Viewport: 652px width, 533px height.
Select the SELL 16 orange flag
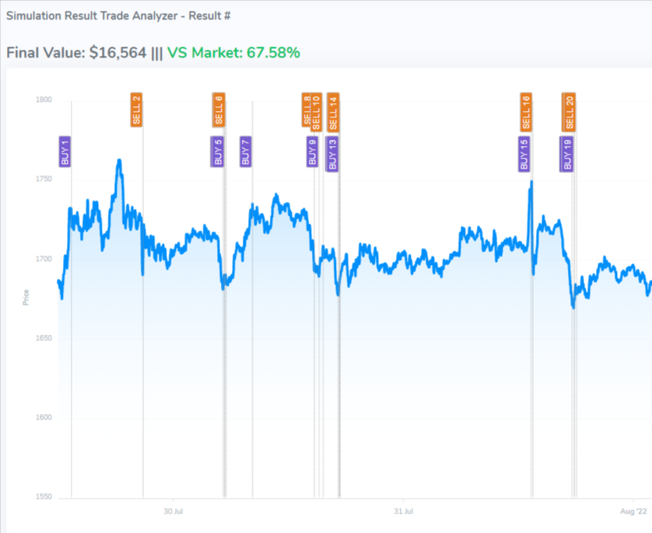click(x=526, y=111)
